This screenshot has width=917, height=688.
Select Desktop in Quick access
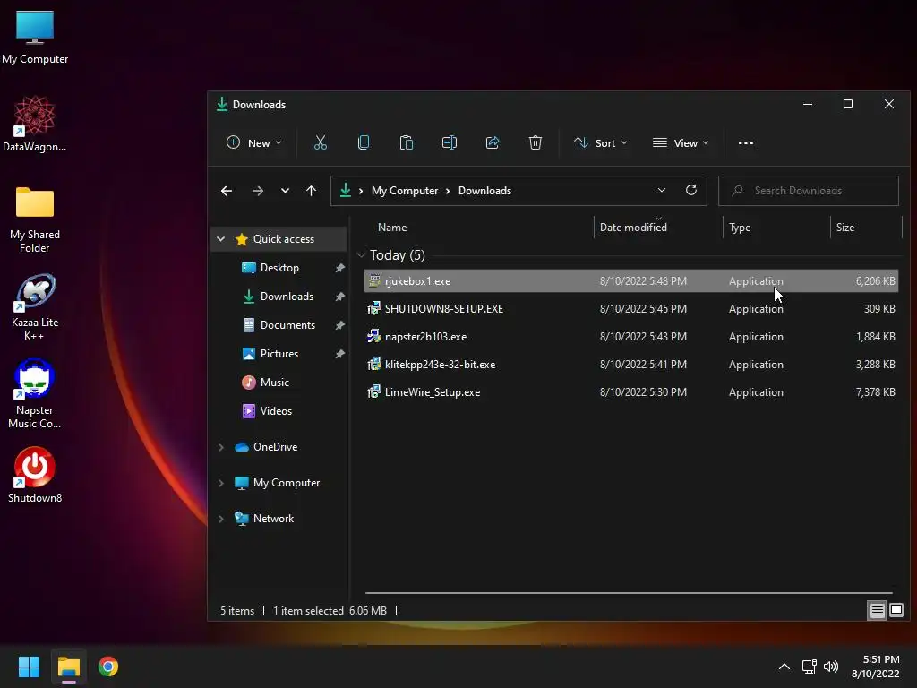tap(279, 267)
